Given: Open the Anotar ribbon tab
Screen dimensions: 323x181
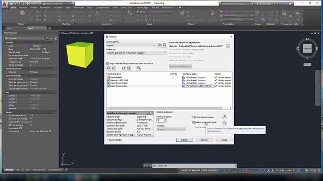Looking at the screenshot, I should pos(34,8).
